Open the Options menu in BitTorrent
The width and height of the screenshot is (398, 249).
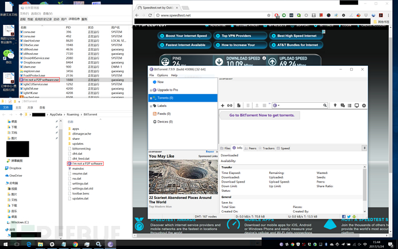(163, 75)
